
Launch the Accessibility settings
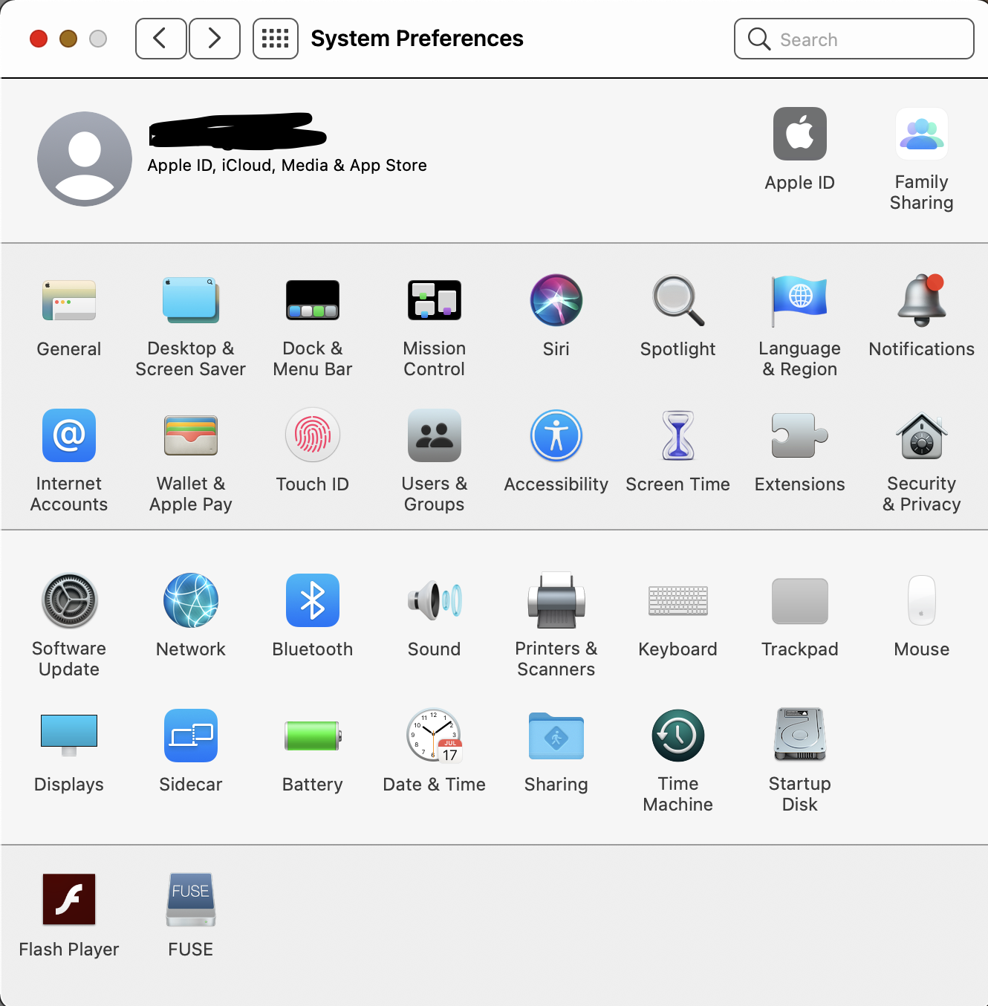[556, 437]
